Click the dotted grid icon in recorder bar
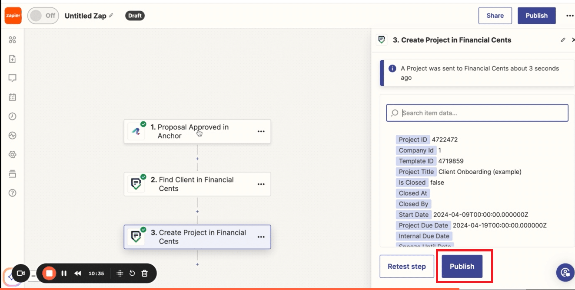 [120, 274]
